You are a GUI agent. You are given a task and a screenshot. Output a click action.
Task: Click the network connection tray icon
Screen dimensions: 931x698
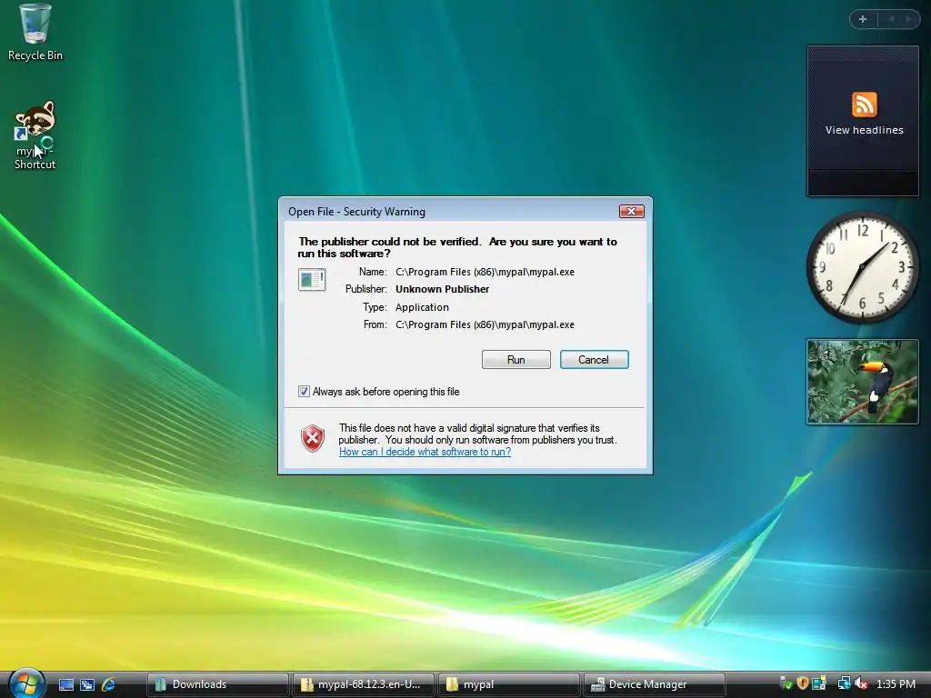(x=844, y=683)
